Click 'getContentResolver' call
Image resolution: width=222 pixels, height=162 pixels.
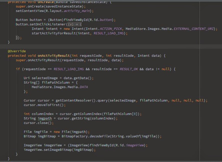pyautogui.click(x=74, y=101)
